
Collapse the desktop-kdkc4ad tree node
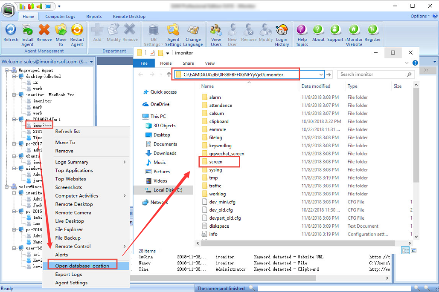coord(14,76)
